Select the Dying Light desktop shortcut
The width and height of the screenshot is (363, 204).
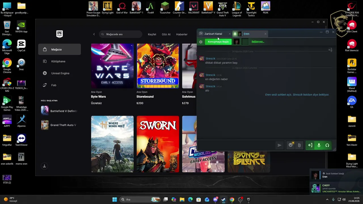coord(107,8)
